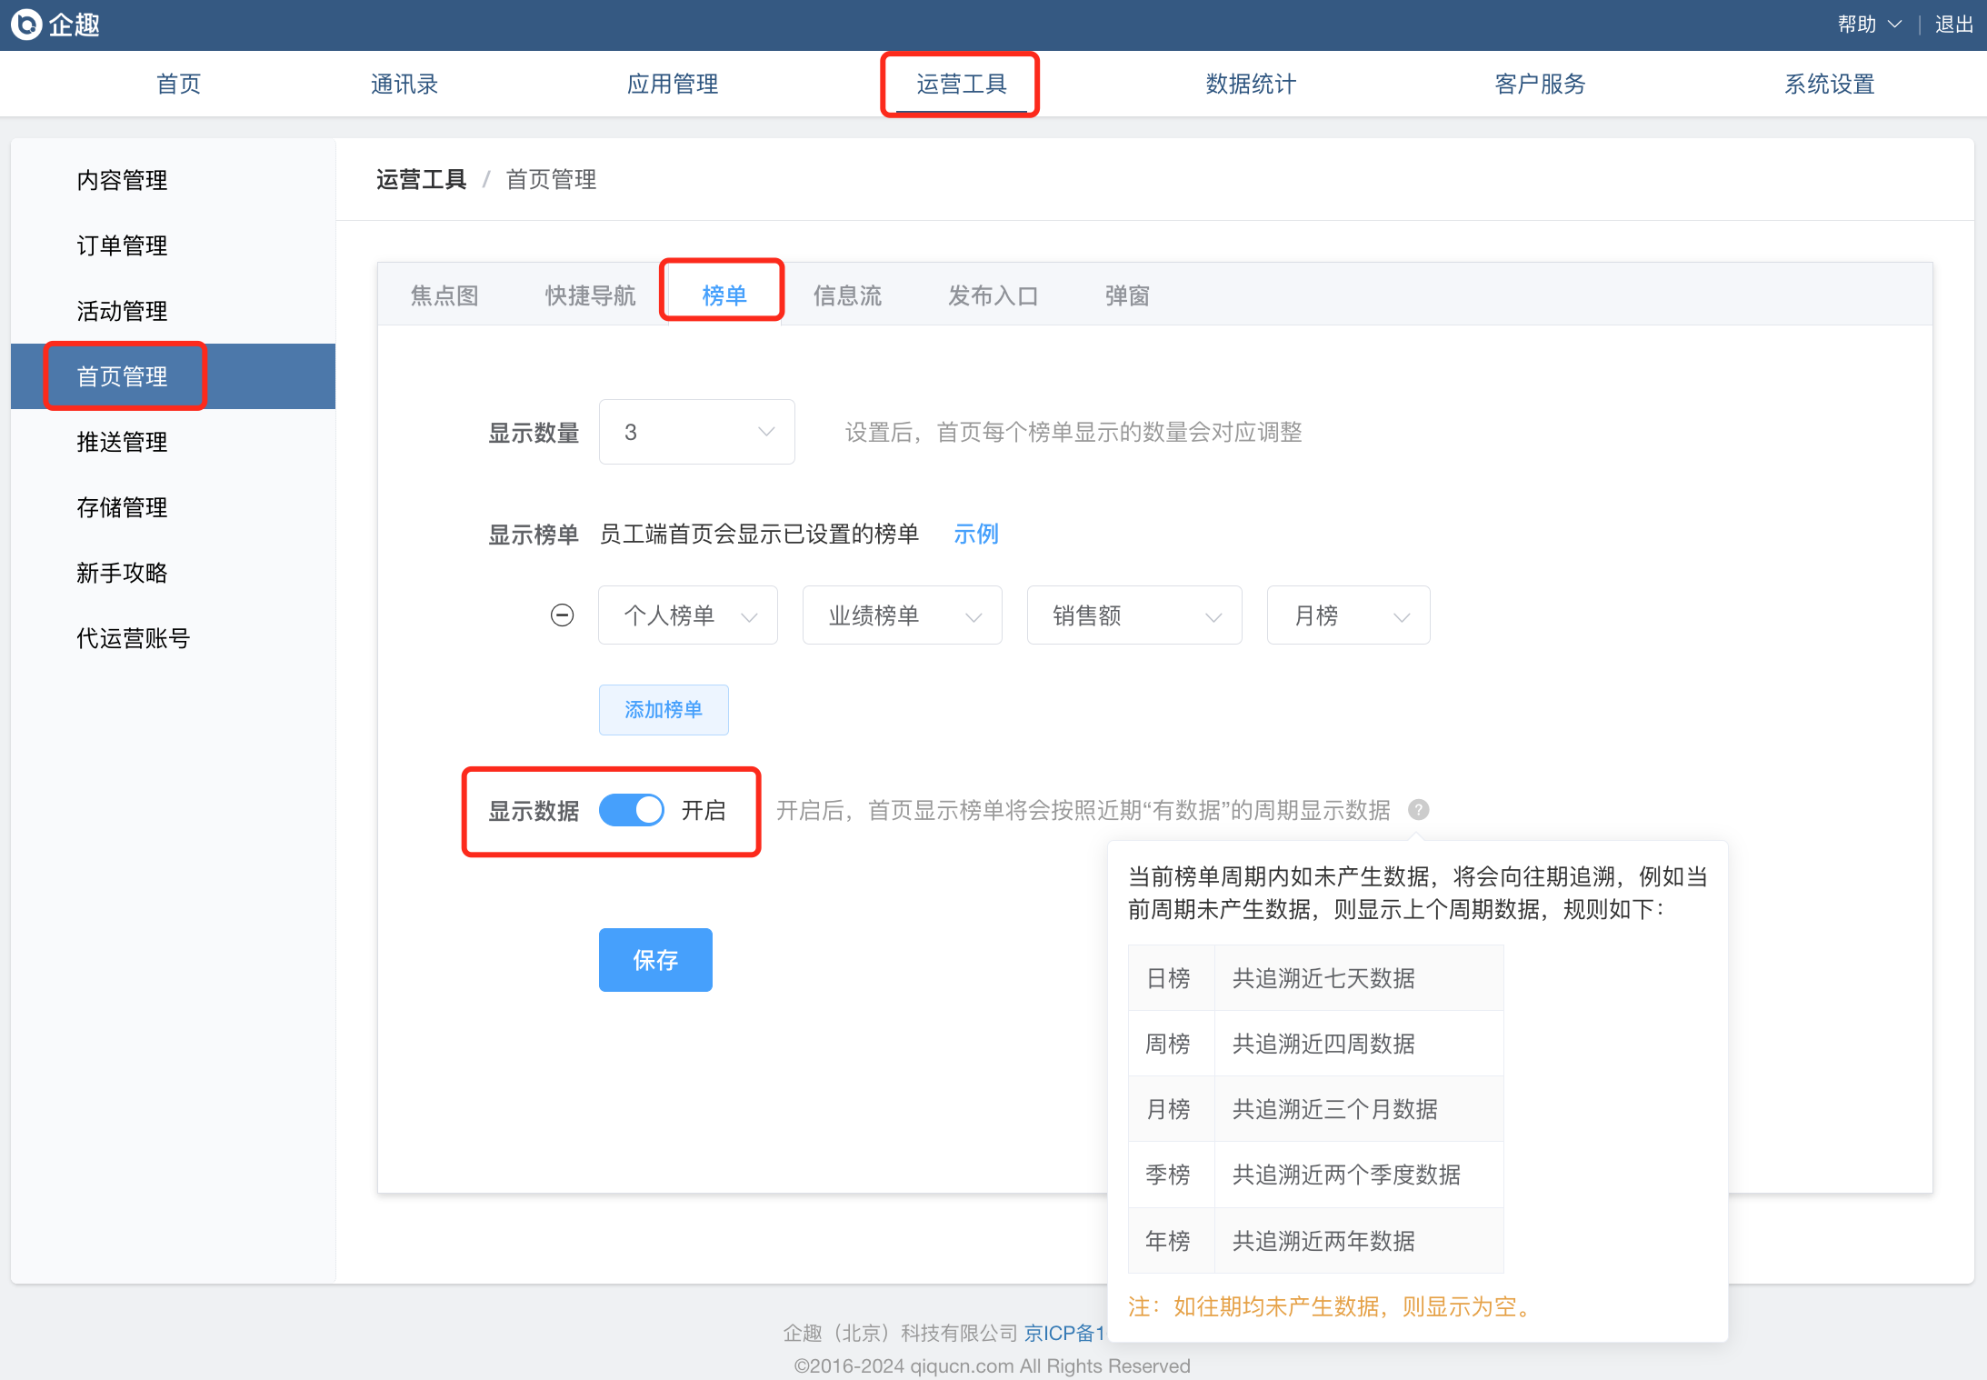Switch to the 焦点图 tab

444,295
